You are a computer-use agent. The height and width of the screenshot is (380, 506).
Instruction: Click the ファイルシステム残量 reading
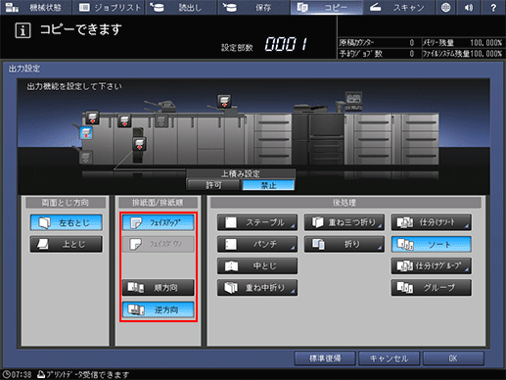point(485,54)
